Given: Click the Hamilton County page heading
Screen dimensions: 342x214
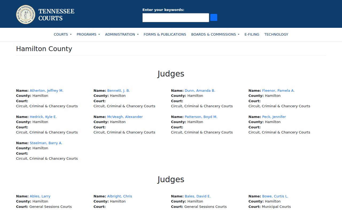Looking at the screenshot, I should pos(44,49).
